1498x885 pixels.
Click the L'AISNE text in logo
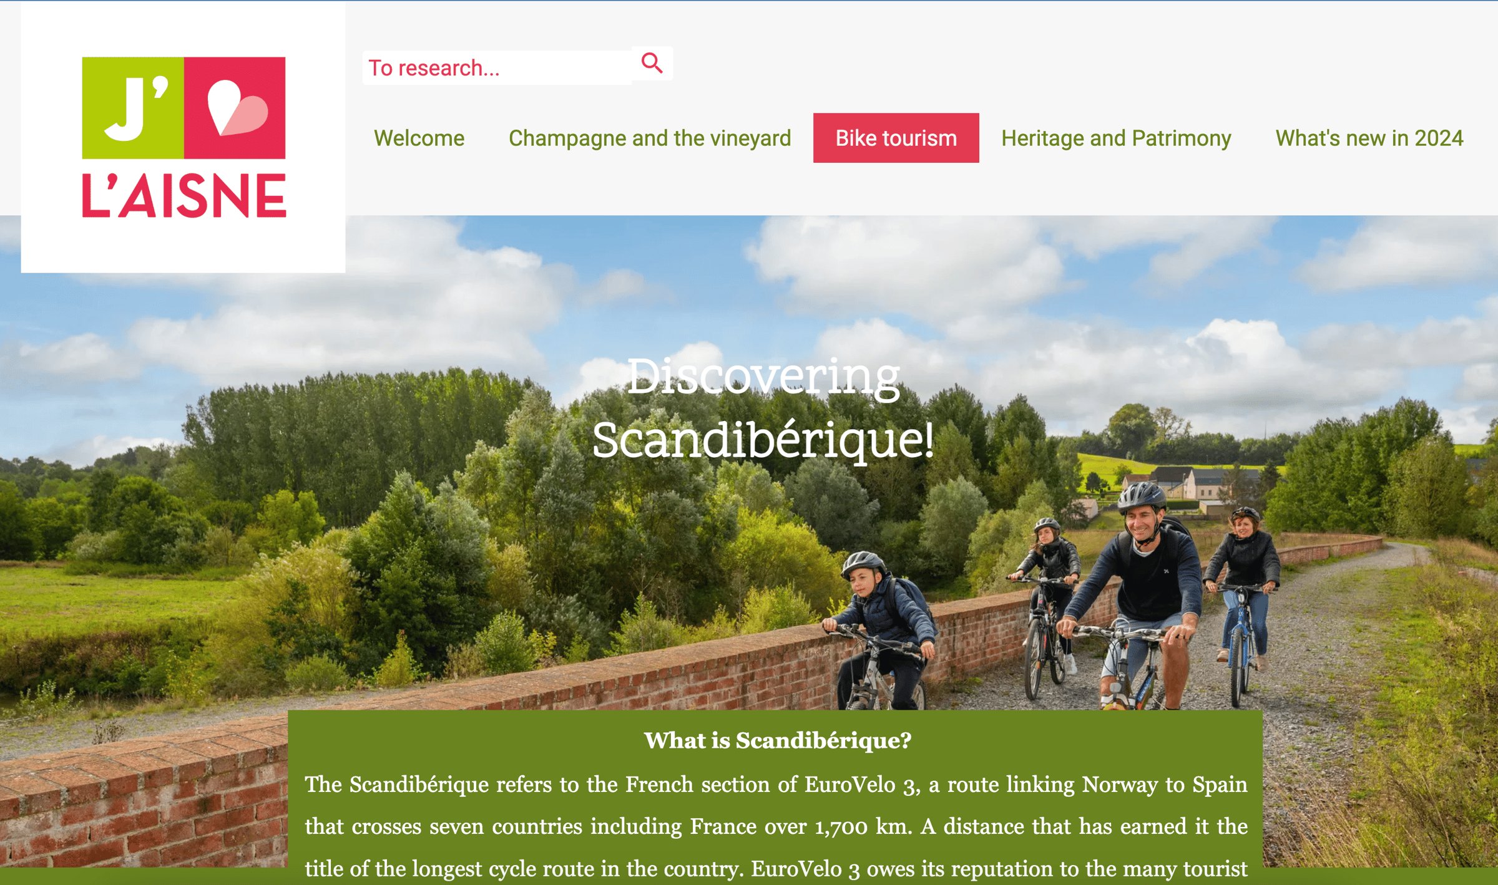point(184,196)
